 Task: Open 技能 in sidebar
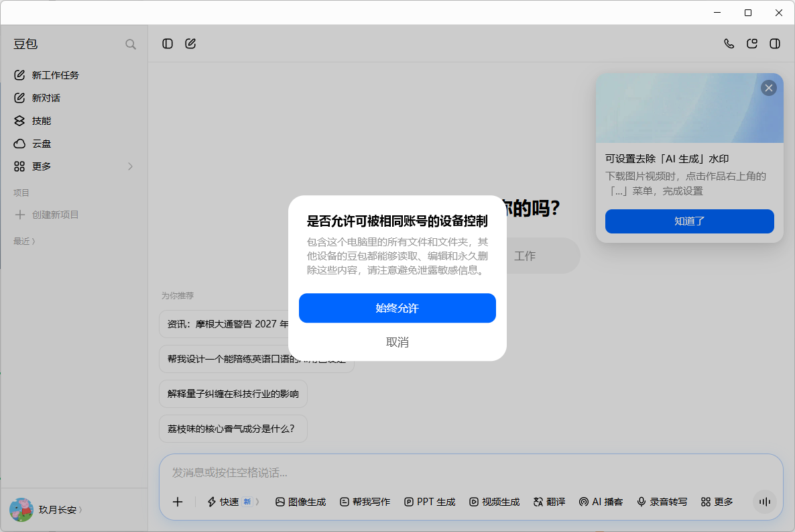pos(74,121)
